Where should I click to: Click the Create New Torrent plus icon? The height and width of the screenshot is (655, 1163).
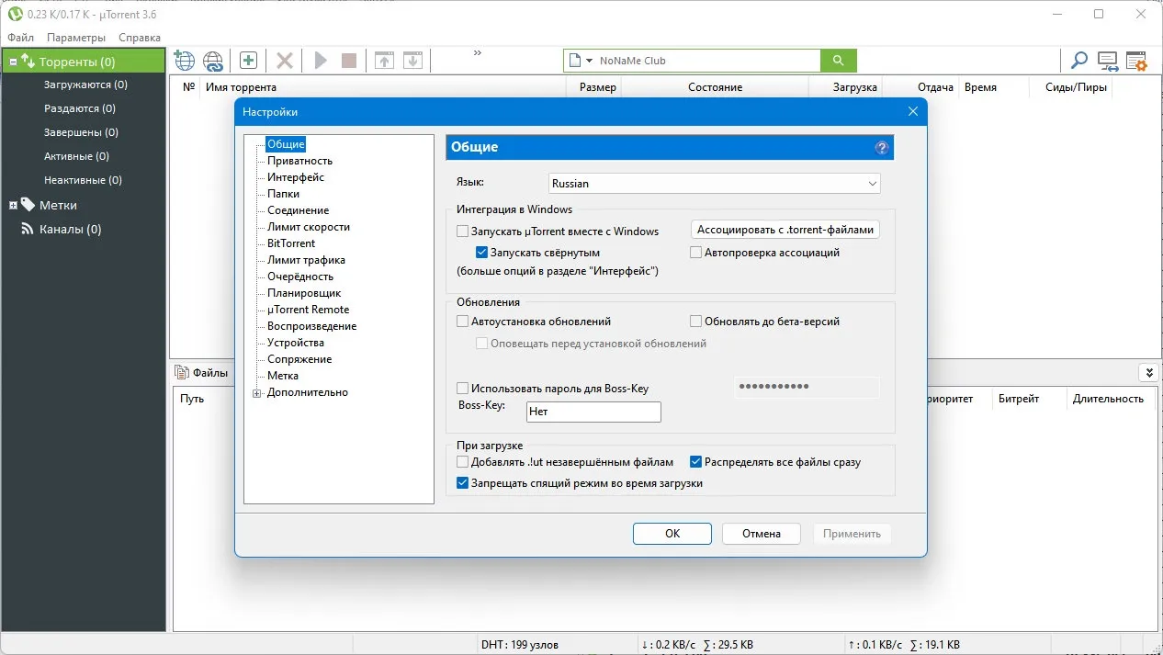tap(248, 61)
